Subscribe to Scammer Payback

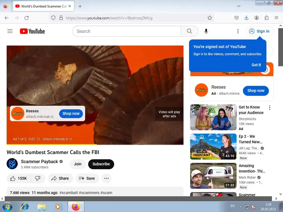pyautogui.click(x=101, y=164)
